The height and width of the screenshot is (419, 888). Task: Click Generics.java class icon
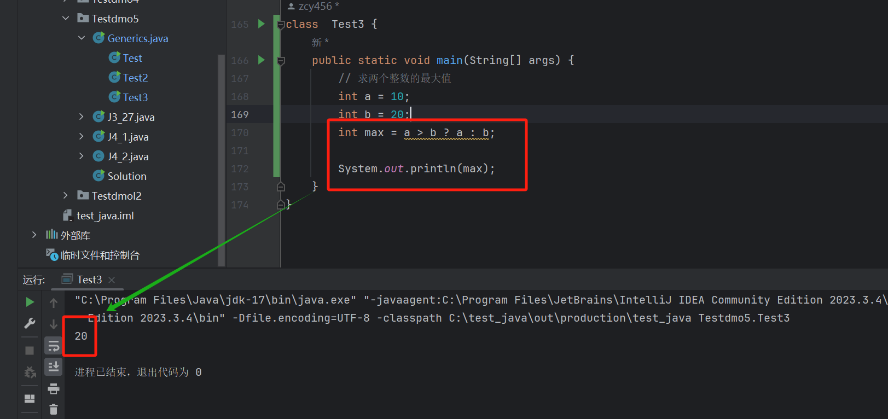coord(98,38)
